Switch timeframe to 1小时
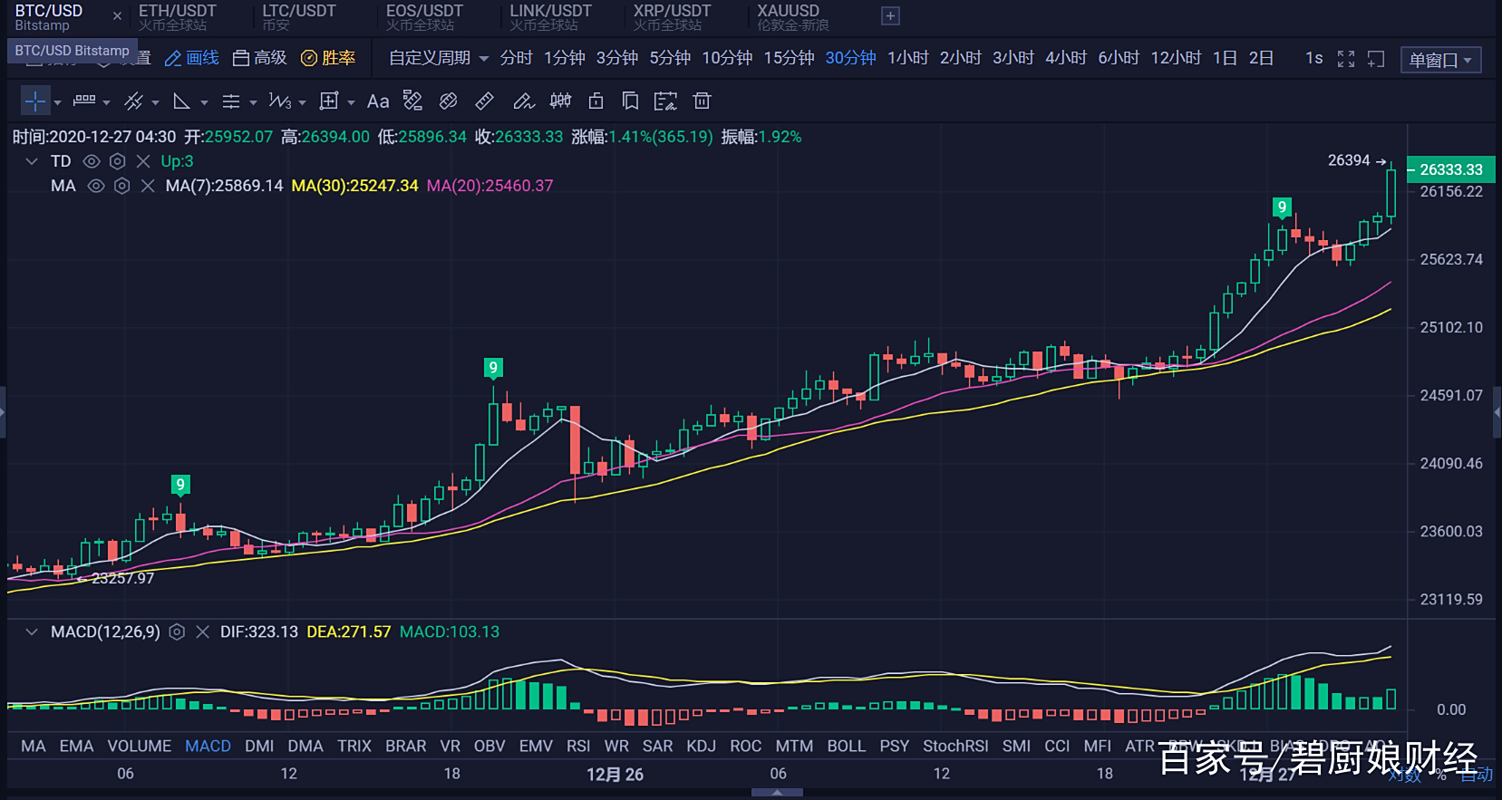The image size is (1502, 800). pyautogui.click(x=907, y=58)
